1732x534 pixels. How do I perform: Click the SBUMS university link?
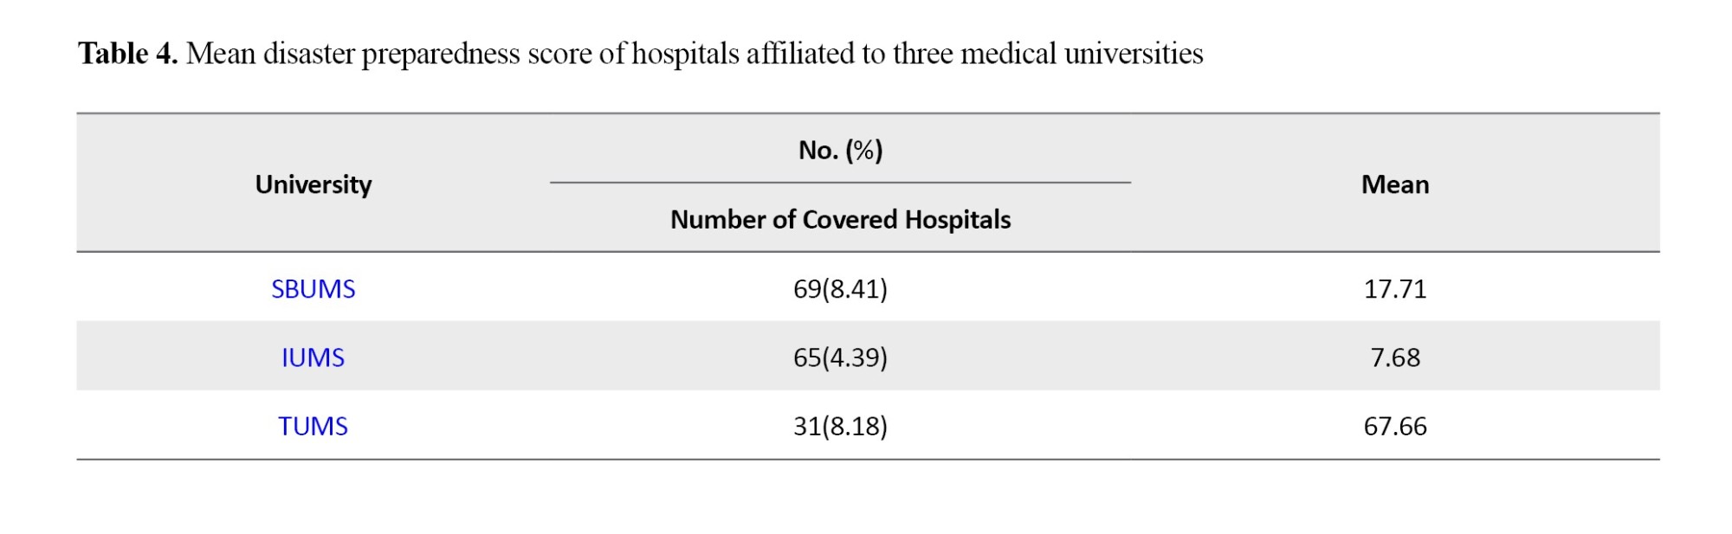(313, 289)
